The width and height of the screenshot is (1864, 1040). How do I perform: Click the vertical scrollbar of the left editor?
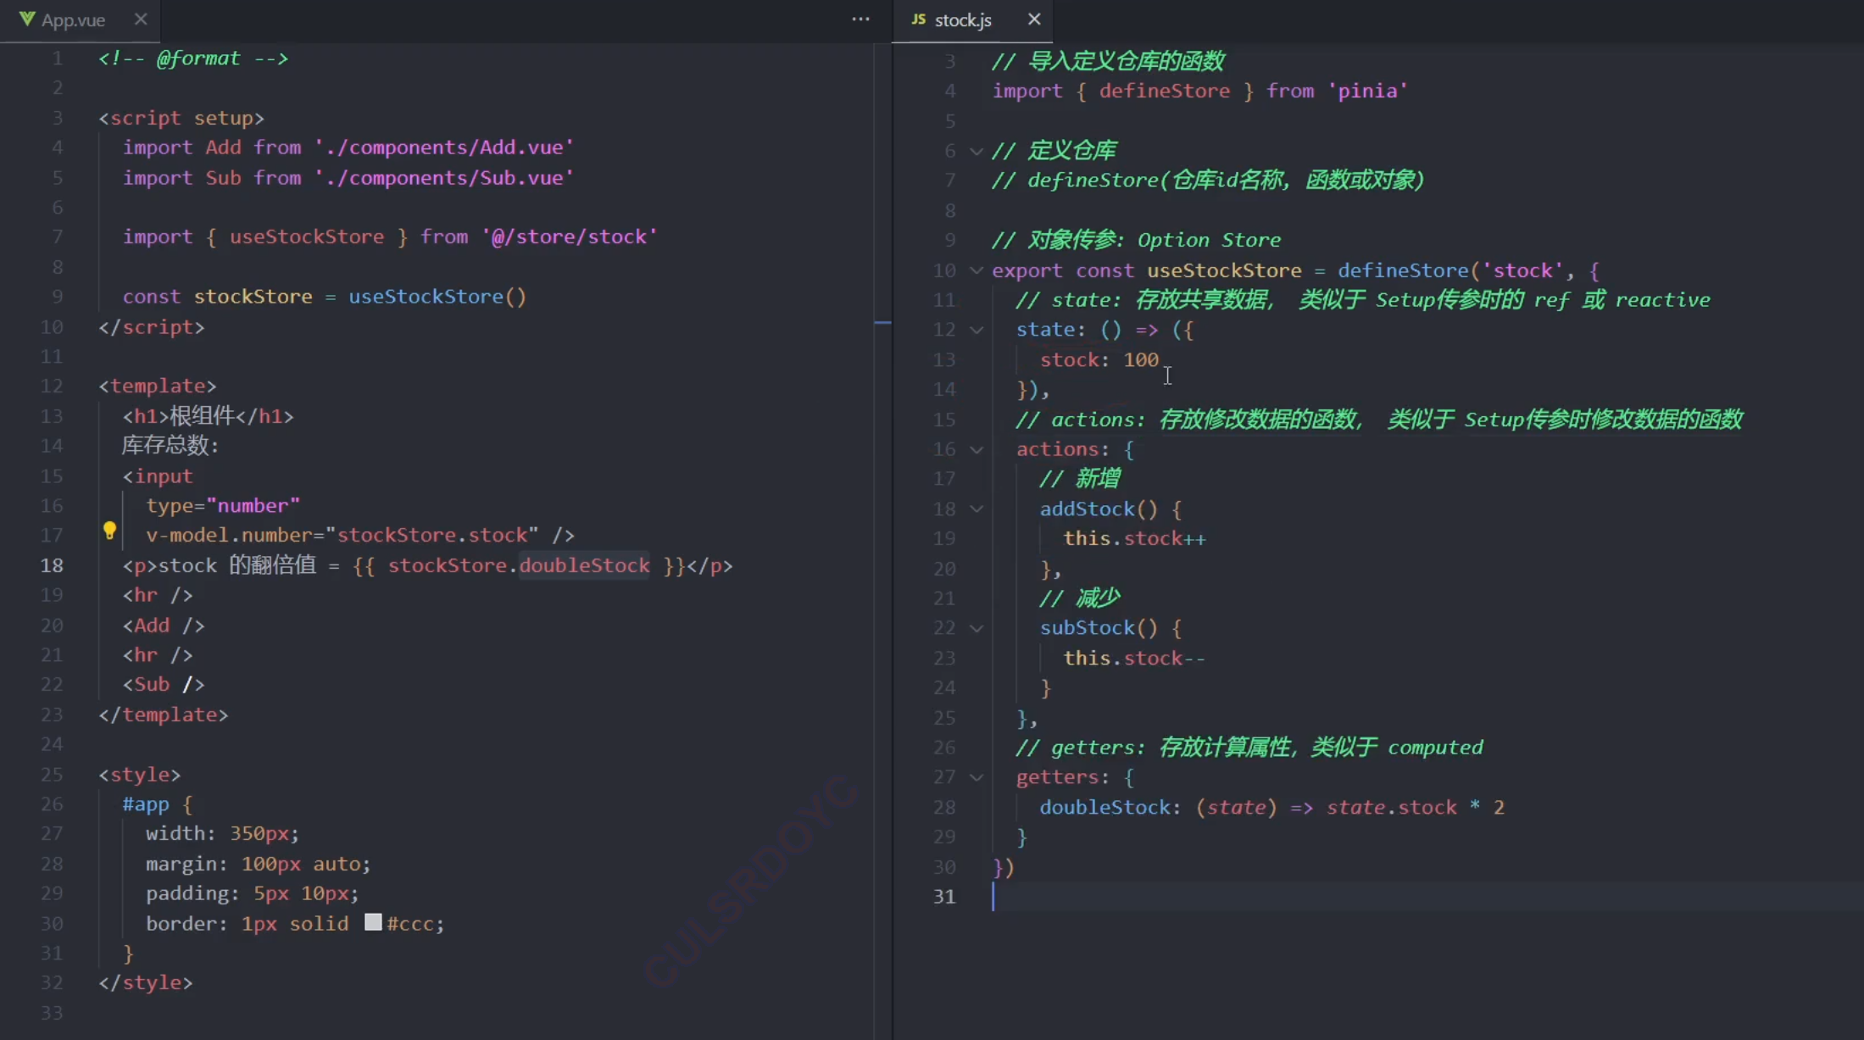883,323
